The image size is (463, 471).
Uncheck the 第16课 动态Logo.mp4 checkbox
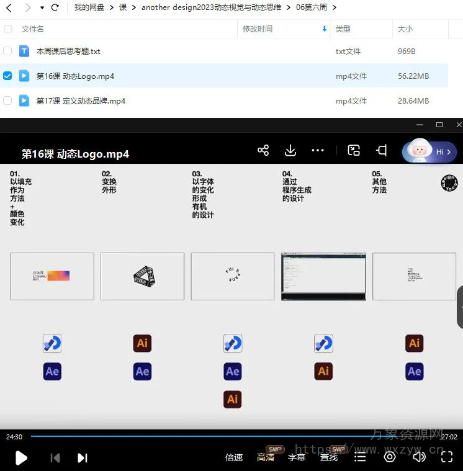point(7,76)
